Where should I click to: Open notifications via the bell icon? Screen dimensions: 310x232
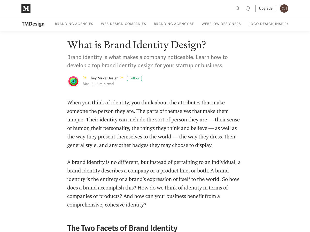pos(248,9)
